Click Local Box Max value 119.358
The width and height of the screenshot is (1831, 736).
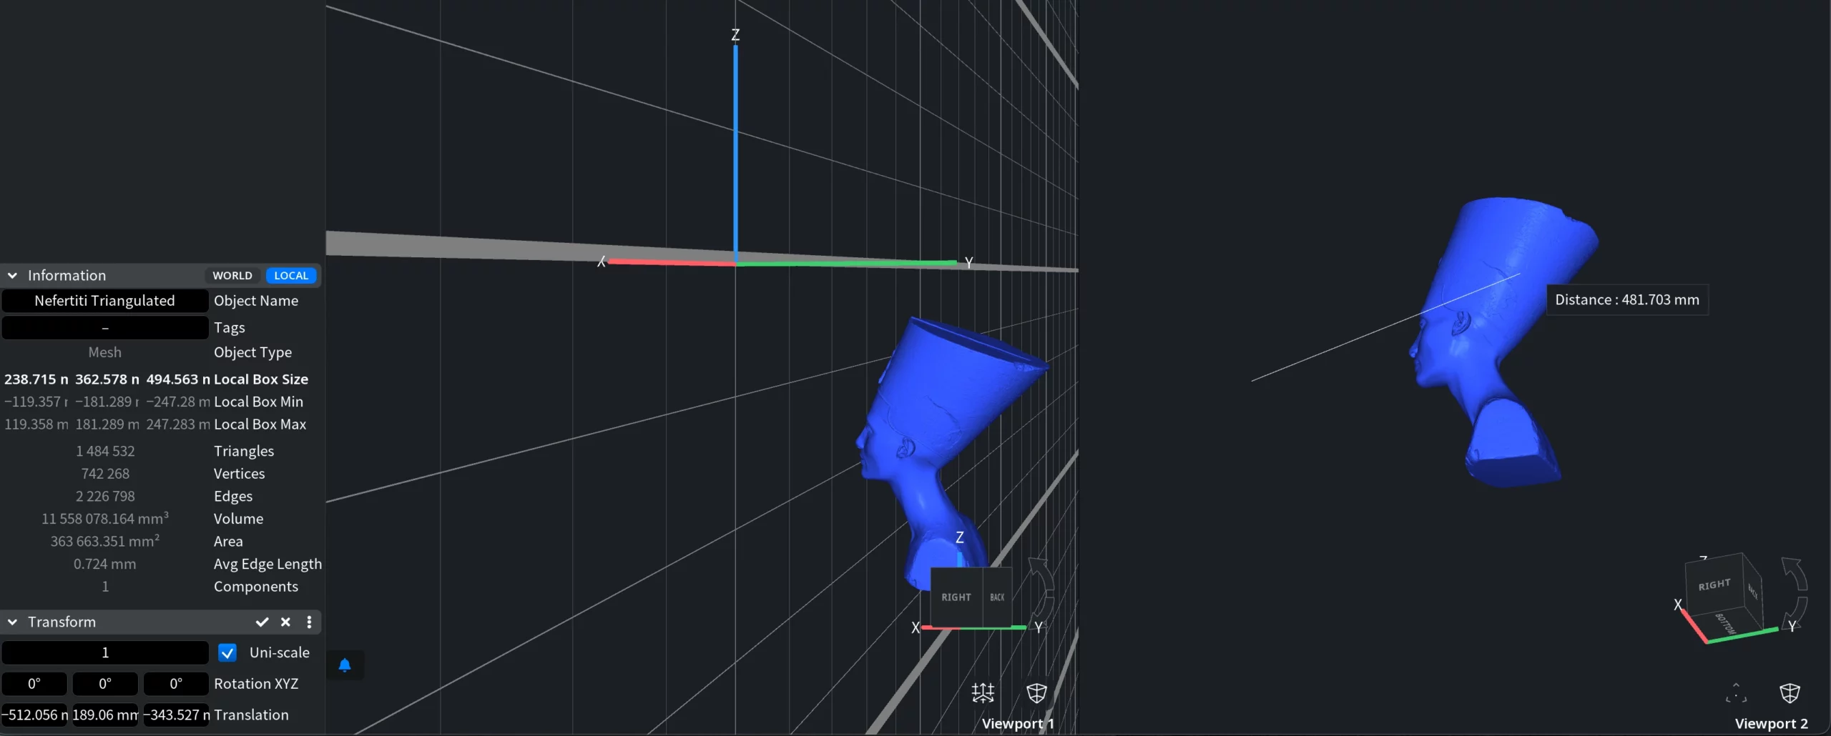click(36, 424)
